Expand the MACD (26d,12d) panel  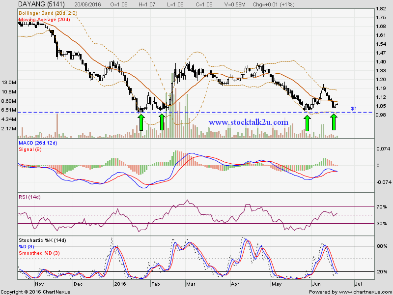39,143
